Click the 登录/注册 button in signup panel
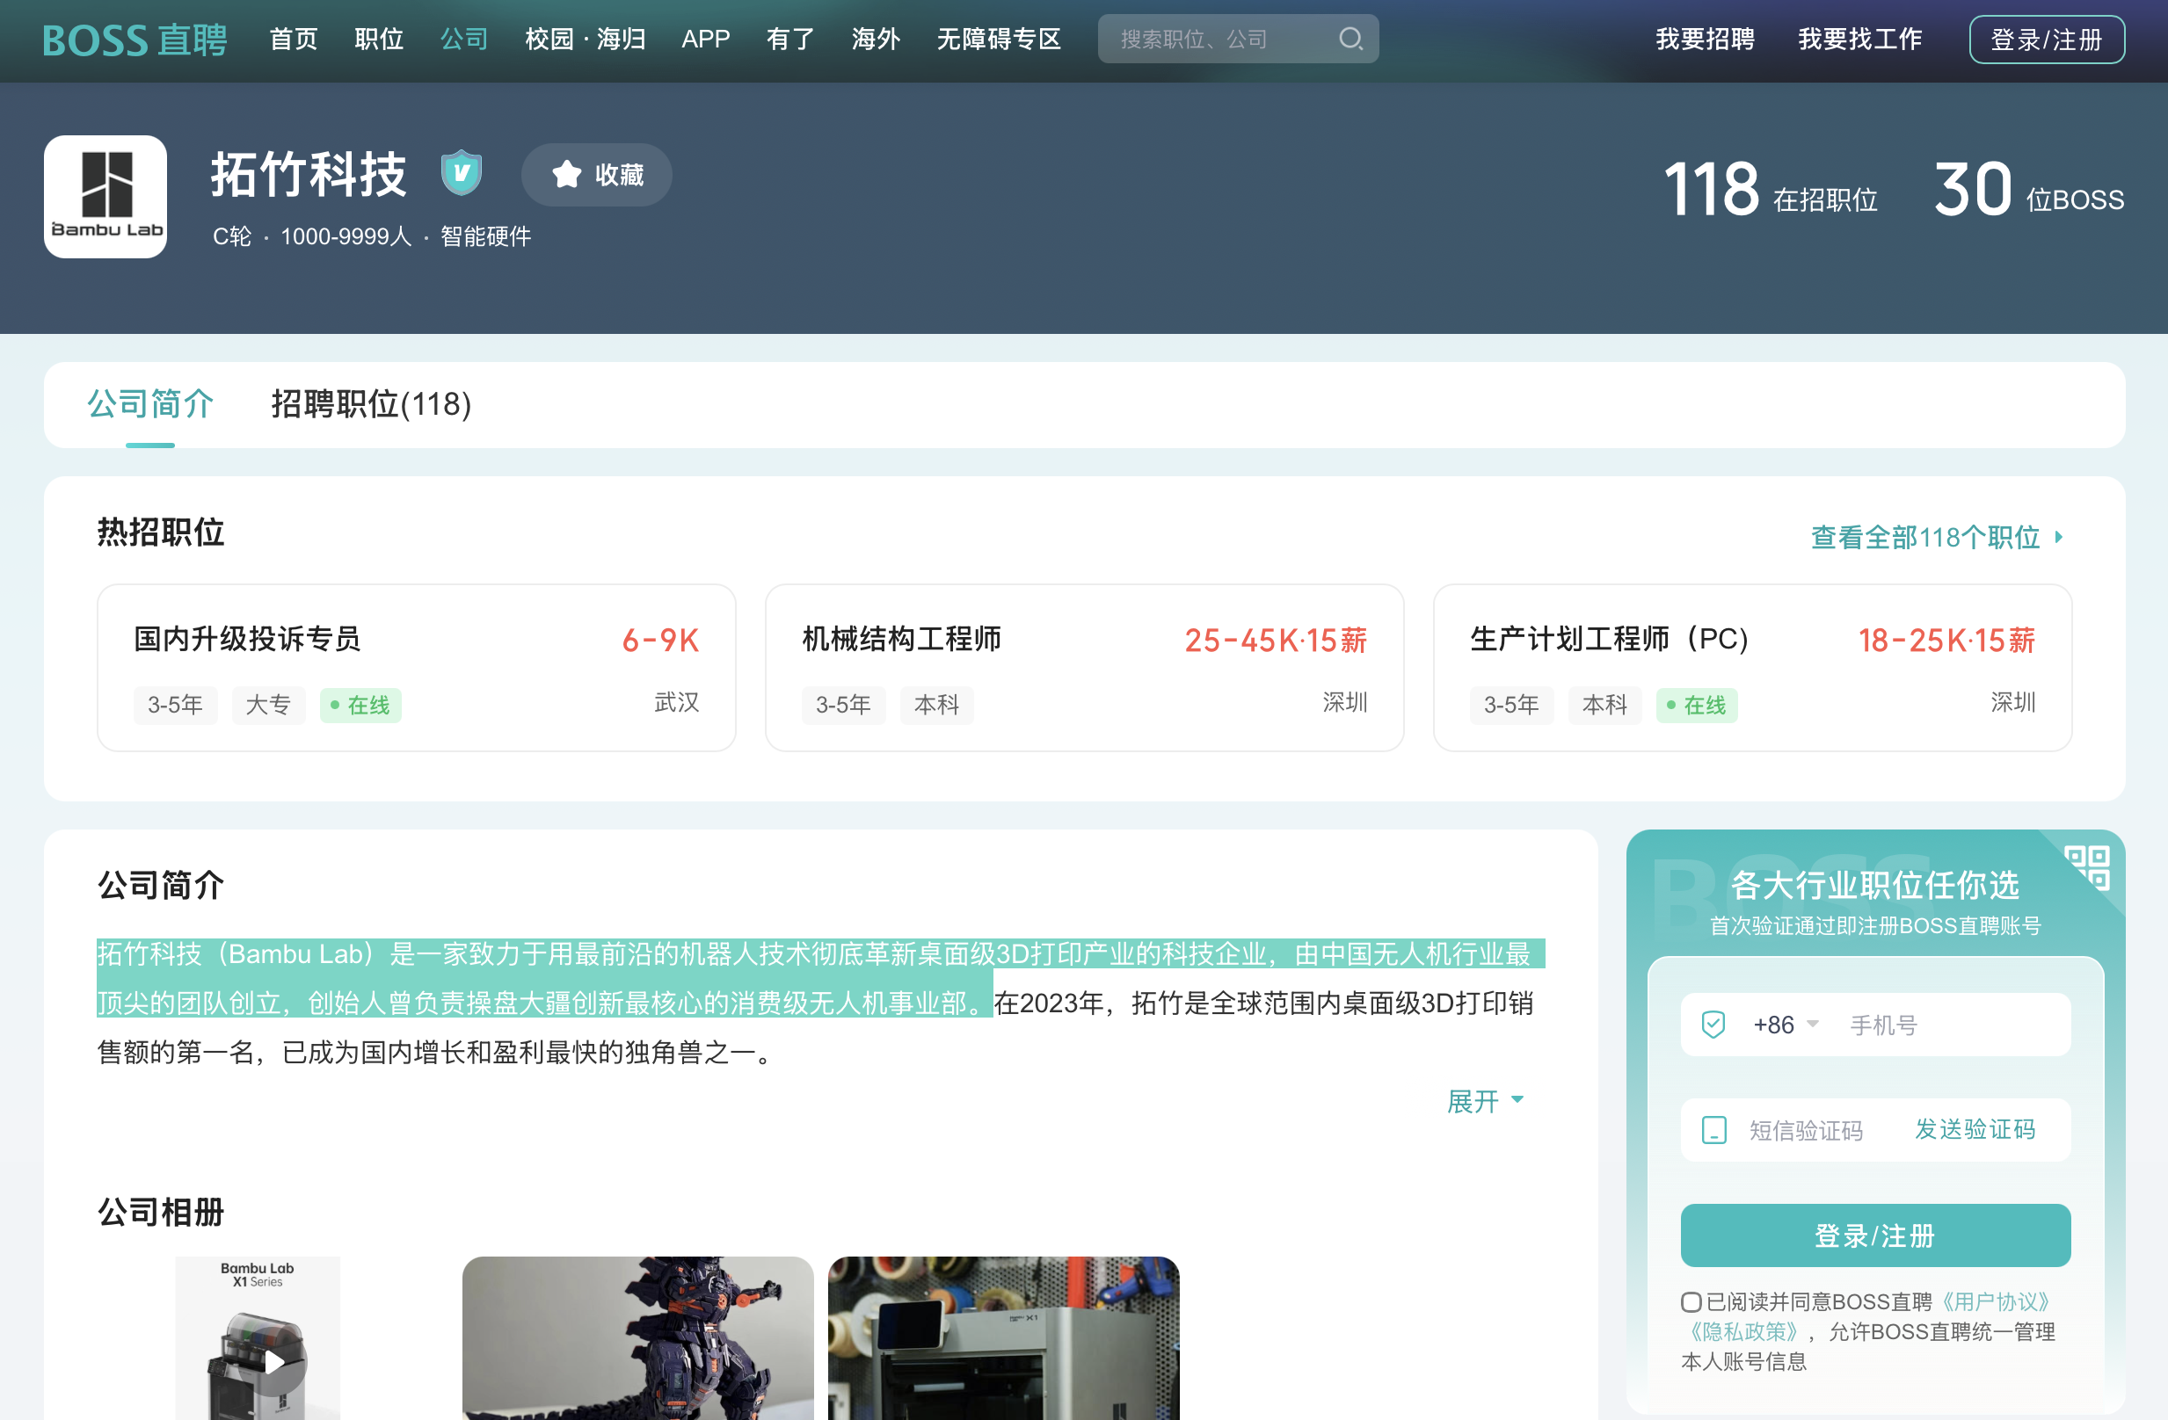This screenshot has width=2168, height=1420. pos(1874,1235)
